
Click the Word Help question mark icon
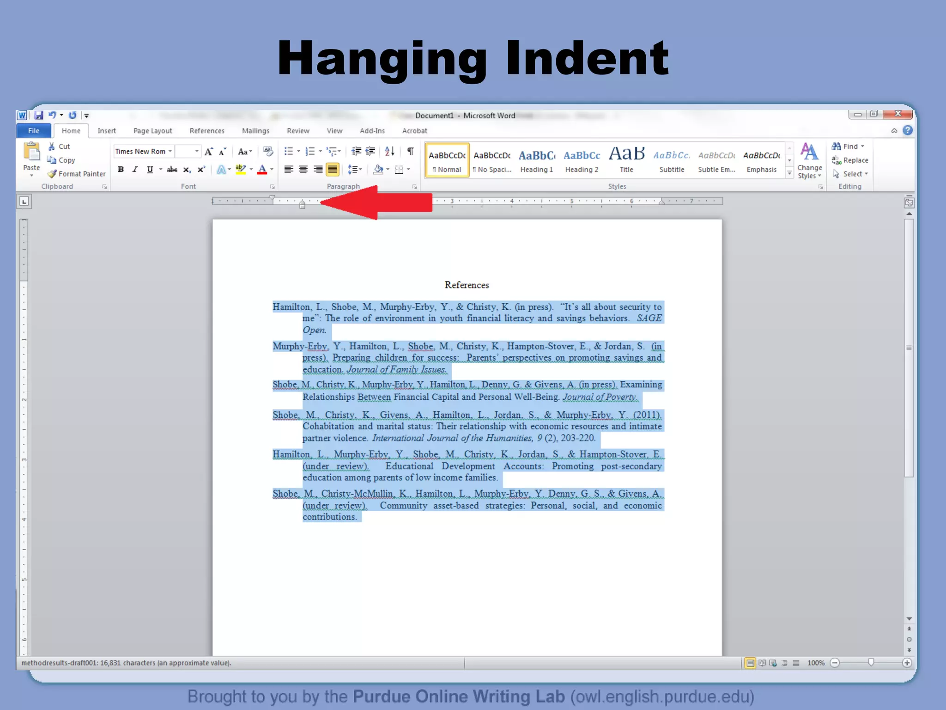(x=908, y=131)
